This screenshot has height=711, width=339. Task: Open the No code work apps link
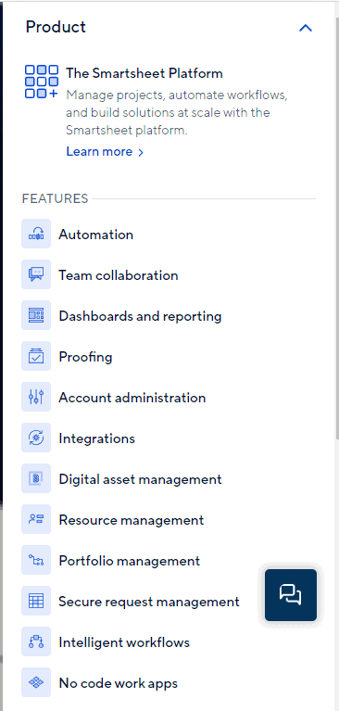(x=119, y=683)
